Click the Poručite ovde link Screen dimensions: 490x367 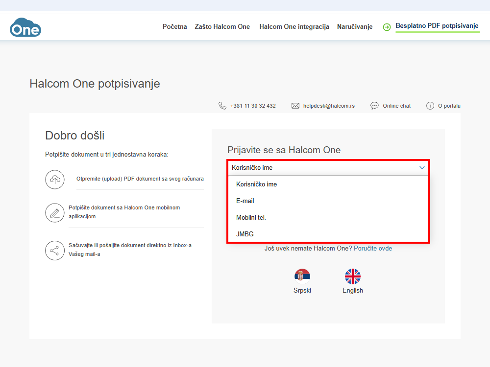tap(373, 249)
